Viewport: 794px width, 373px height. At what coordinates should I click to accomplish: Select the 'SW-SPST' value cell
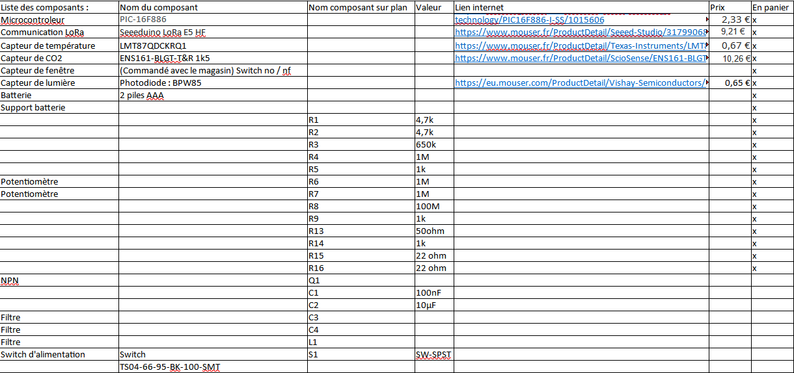click(x=434, y=354)
